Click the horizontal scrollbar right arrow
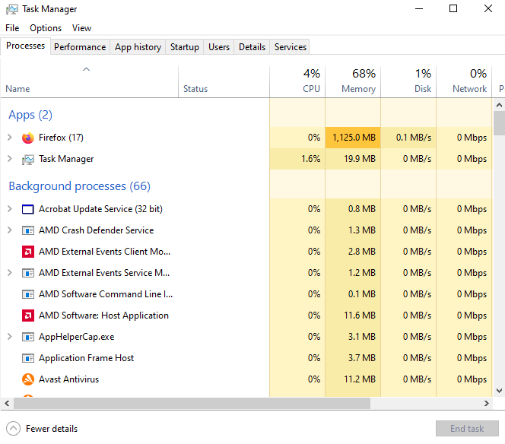 click(488, 404)
